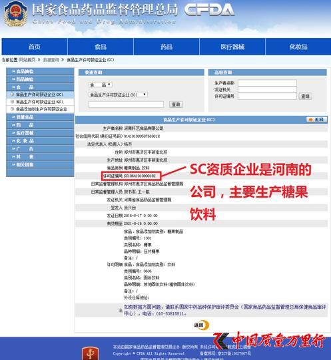
Task: Click the 返回 back icon button
Action: pyautogui.click(x=202, y=325)
